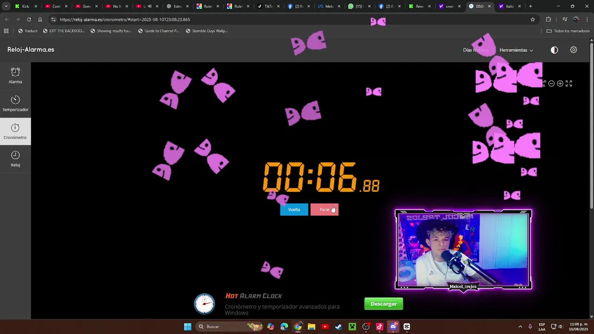The image size is (594, 334).
Task: Select Cronómetro in the left sidebar
Action: click(15, 131)
